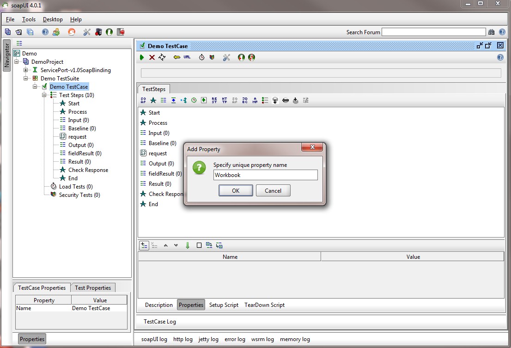Click Cancel in Add Property dialog
511x348 pixels.
(x=273, y=190)
